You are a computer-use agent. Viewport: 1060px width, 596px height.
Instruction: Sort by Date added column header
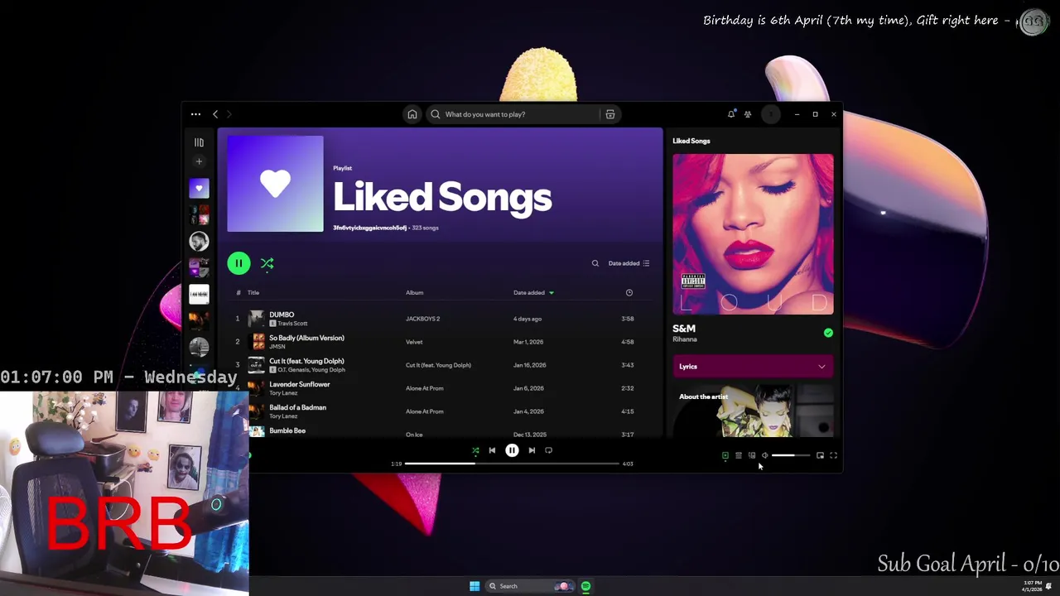click(x=533, y=292)
